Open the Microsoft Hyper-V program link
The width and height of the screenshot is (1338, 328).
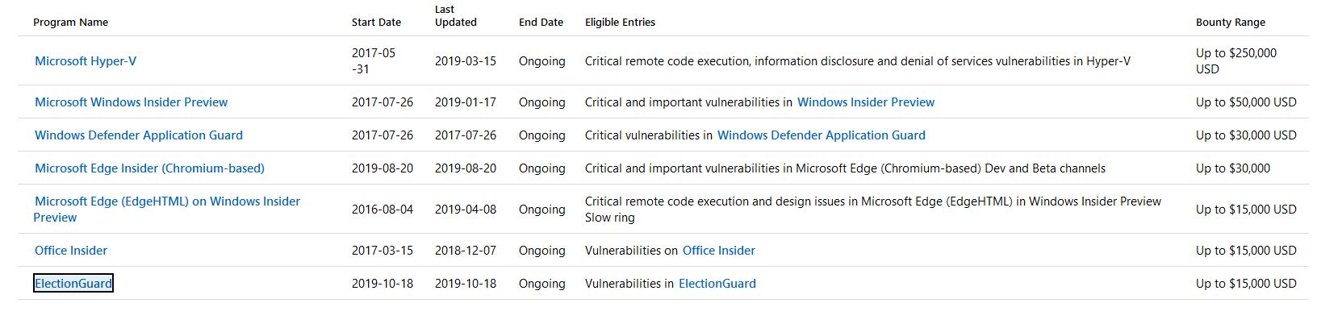coord(86,61)
